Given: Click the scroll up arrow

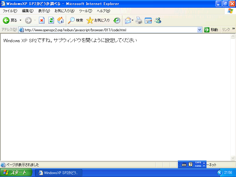Looking at the screenshot, I should (x=233, y=36).
